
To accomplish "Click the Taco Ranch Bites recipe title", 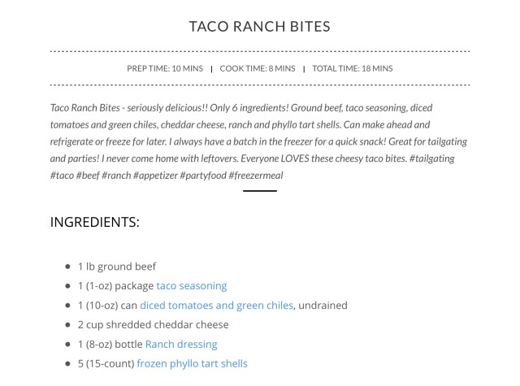I will click(259, 26).
